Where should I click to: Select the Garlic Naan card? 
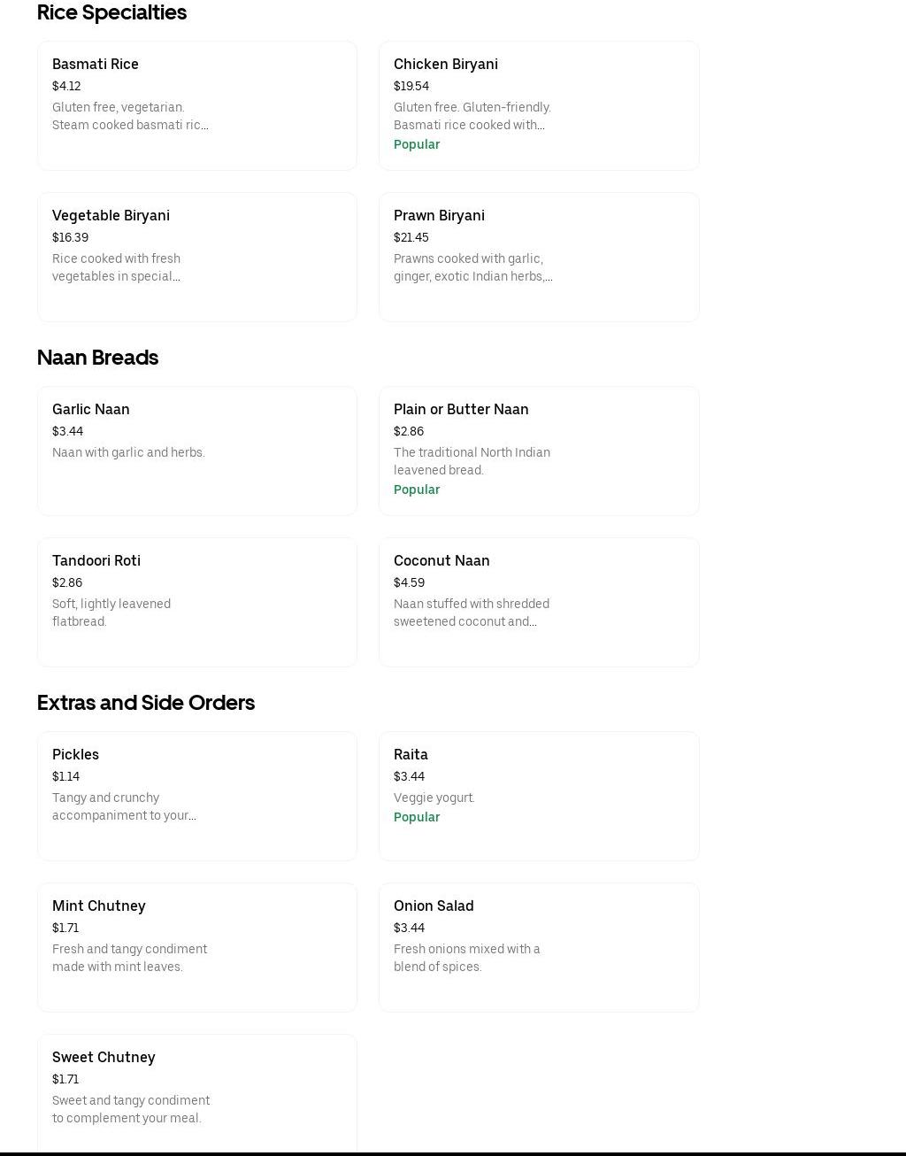tap(196, 451)
